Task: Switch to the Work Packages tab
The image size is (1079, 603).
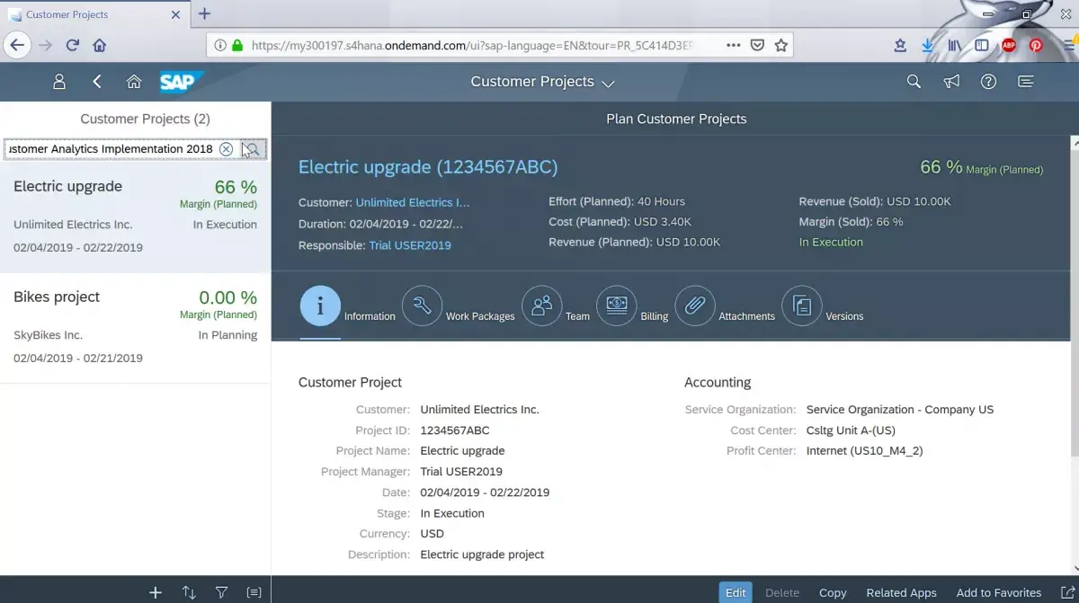Action: [422, 306]
